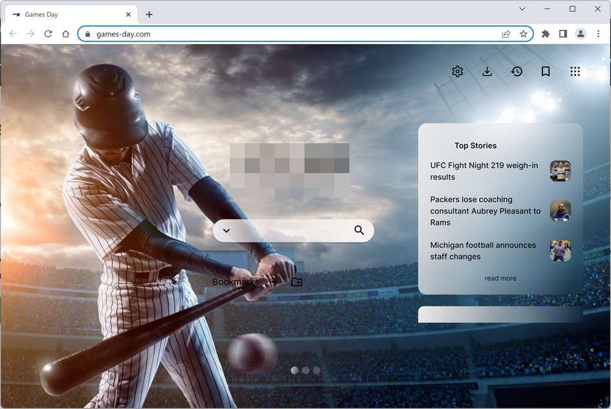Screen dimensions: 611x409
Task: Open the UFC Fight Night 219 weigh-in story
Action: 483,171
